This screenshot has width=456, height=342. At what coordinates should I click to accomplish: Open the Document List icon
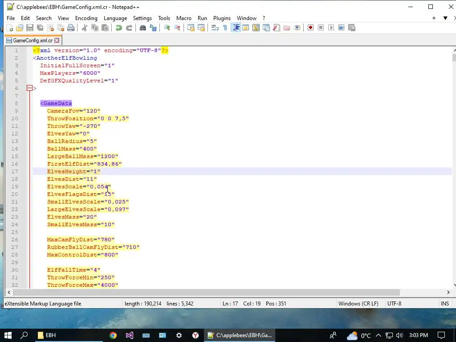coord(266,28)
